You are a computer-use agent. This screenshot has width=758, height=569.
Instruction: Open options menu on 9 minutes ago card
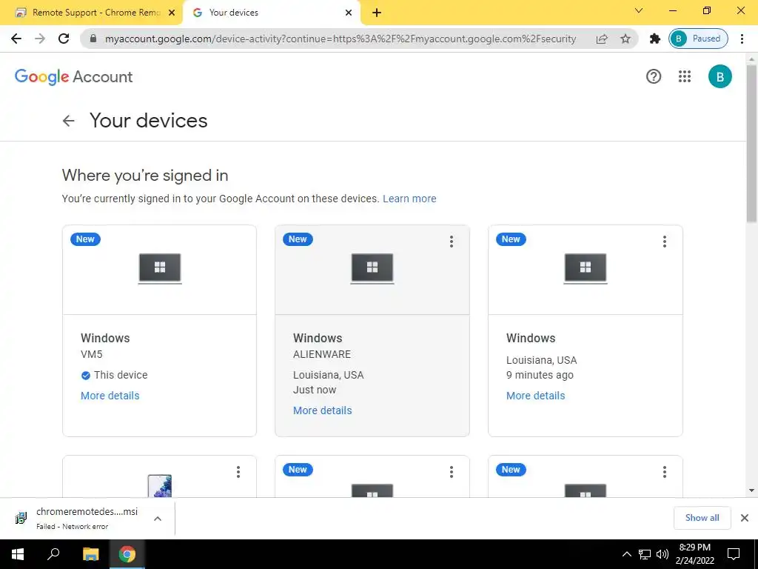[665, 242]
